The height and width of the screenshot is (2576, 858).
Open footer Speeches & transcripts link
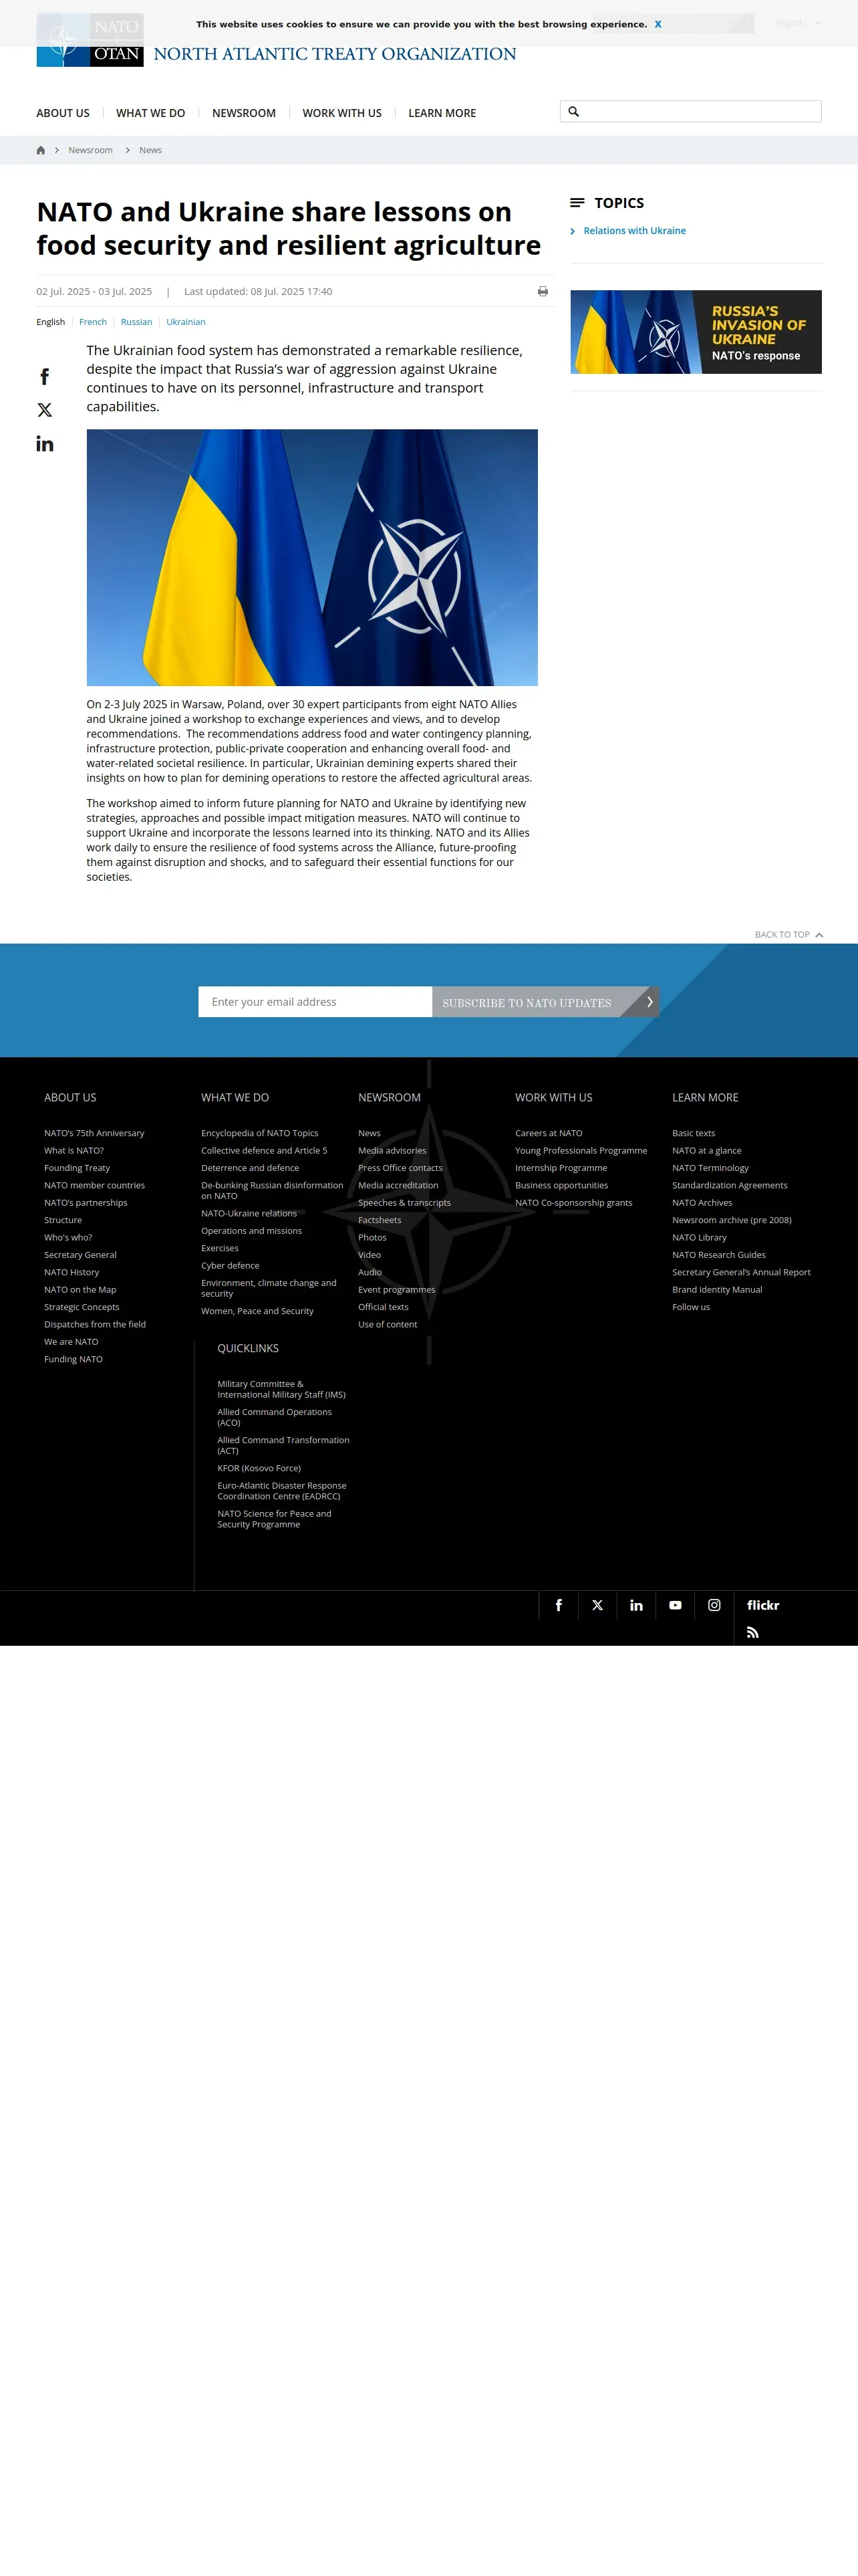tap(404, 1203)
